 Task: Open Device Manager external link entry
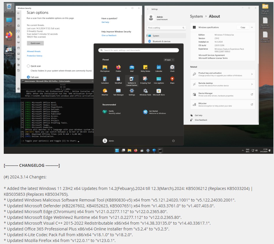click(222, 95)
